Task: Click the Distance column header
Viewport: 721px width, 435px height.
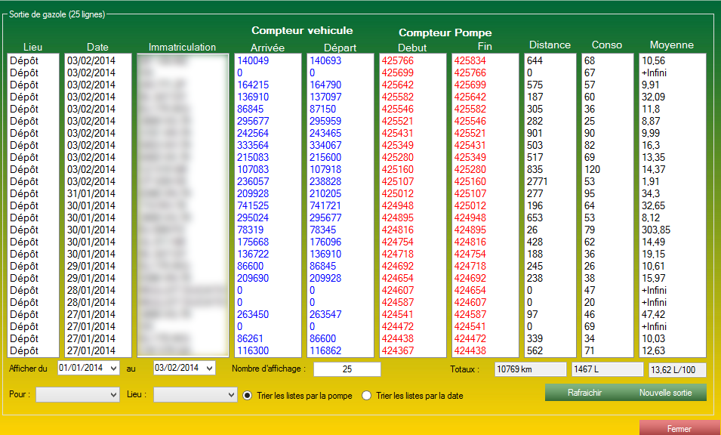Action: tap(550, 45)
